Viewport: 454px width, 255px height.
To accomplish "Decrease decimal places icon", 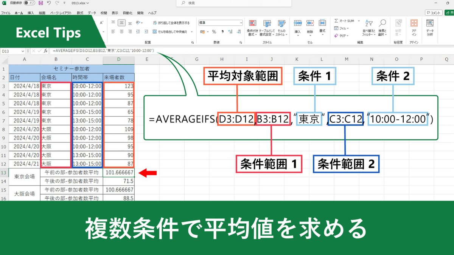I will click(238, 32).
